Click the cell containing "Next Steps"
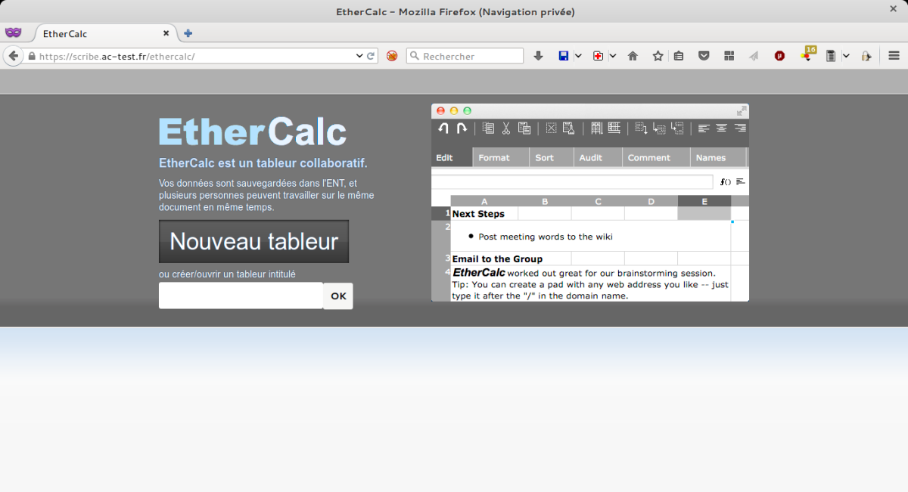This screenshot has height=492, width=908. click(484, 213)
